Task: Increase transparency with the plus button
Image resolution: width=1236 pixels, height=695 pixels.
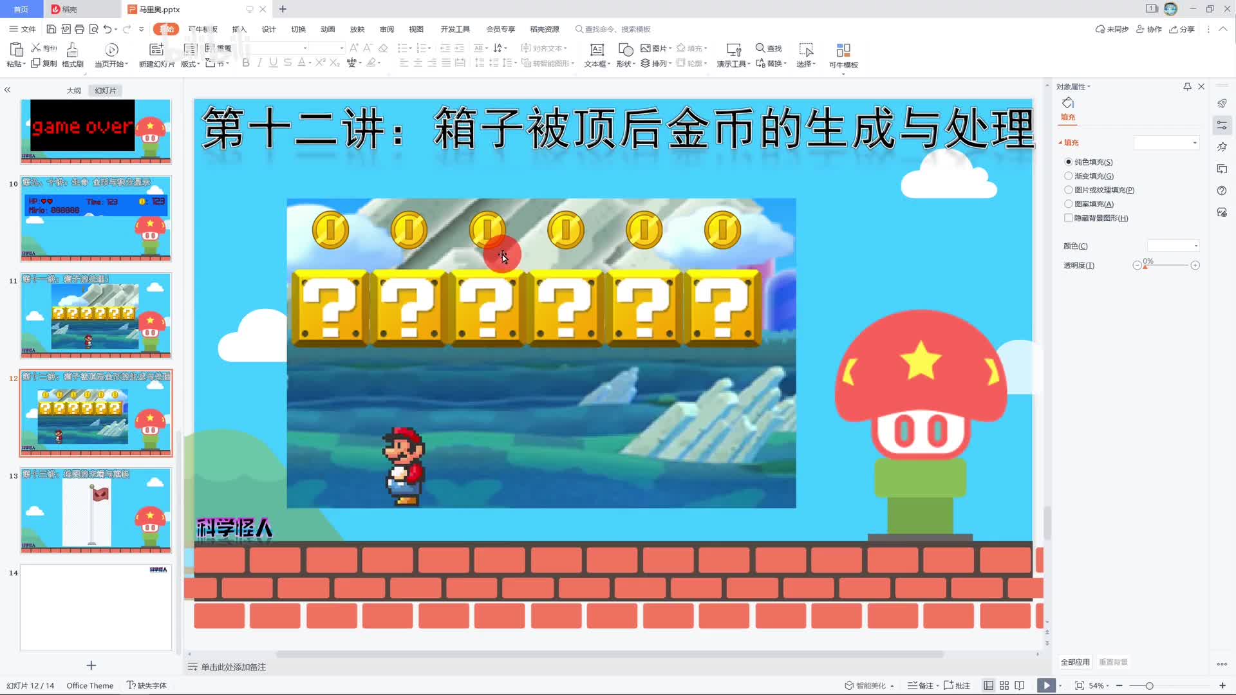Action: tap(1195, 265)
